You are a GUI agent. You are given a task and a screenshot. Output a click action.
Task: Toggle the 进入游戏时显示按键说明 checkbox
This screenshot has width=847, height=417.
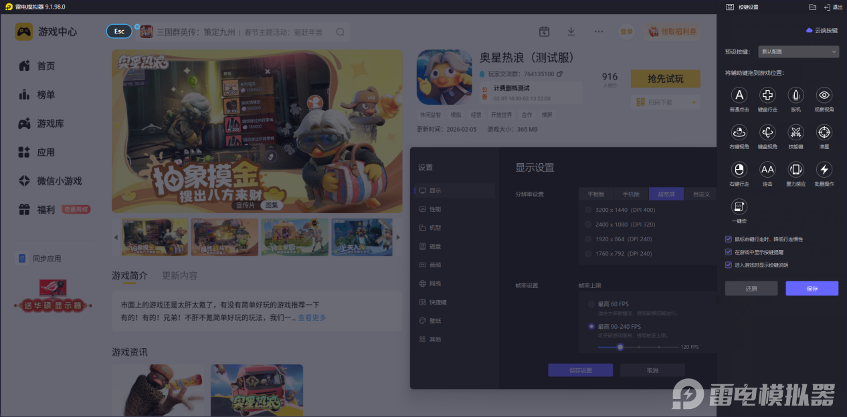(729, 265)
